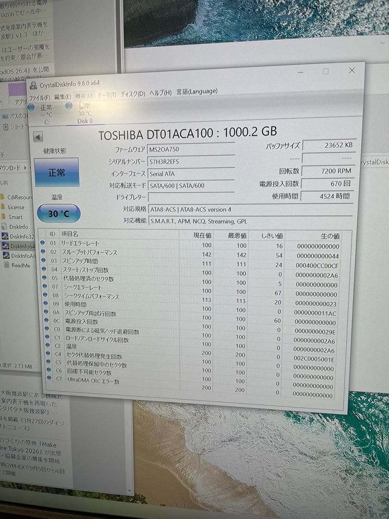Image resolution: width=389 pixels, height=519 pixels.
Task: Click the 23652 KB buffer size value
Action: (329, 145)
